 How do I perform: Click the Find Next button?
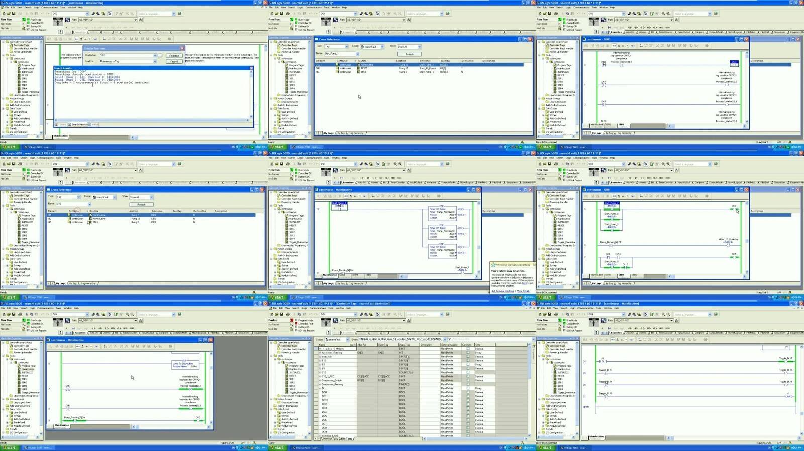point(174,56)
